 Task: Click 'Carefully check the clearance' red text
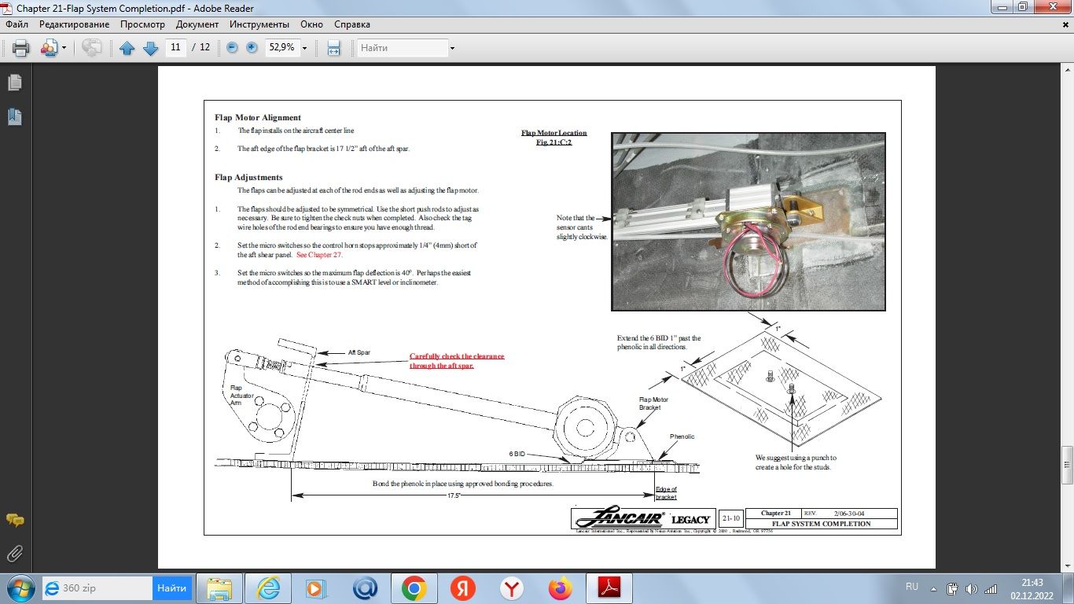coord(457,356)
